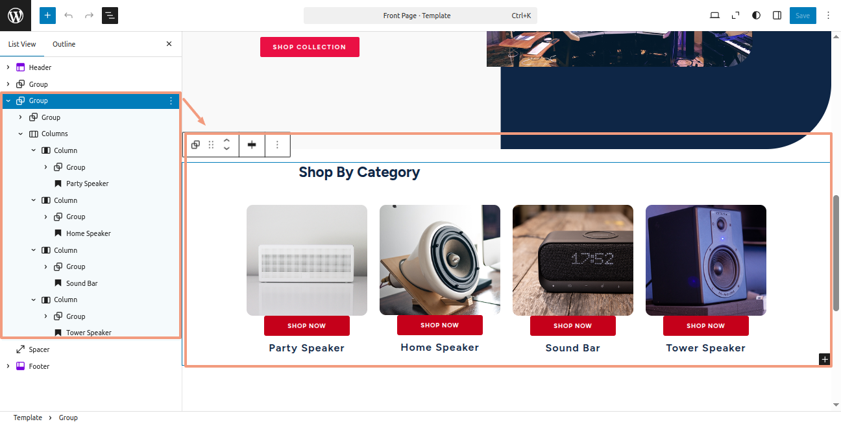Viewport: 841px width, 424px height.
Task: Expand the Header item in list view
Action: [8, 67]
